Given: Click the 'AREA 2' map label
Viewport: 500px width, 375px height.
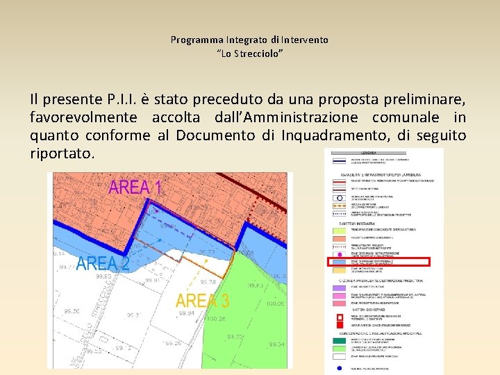Looking at the screenshot, I should 103,264.
